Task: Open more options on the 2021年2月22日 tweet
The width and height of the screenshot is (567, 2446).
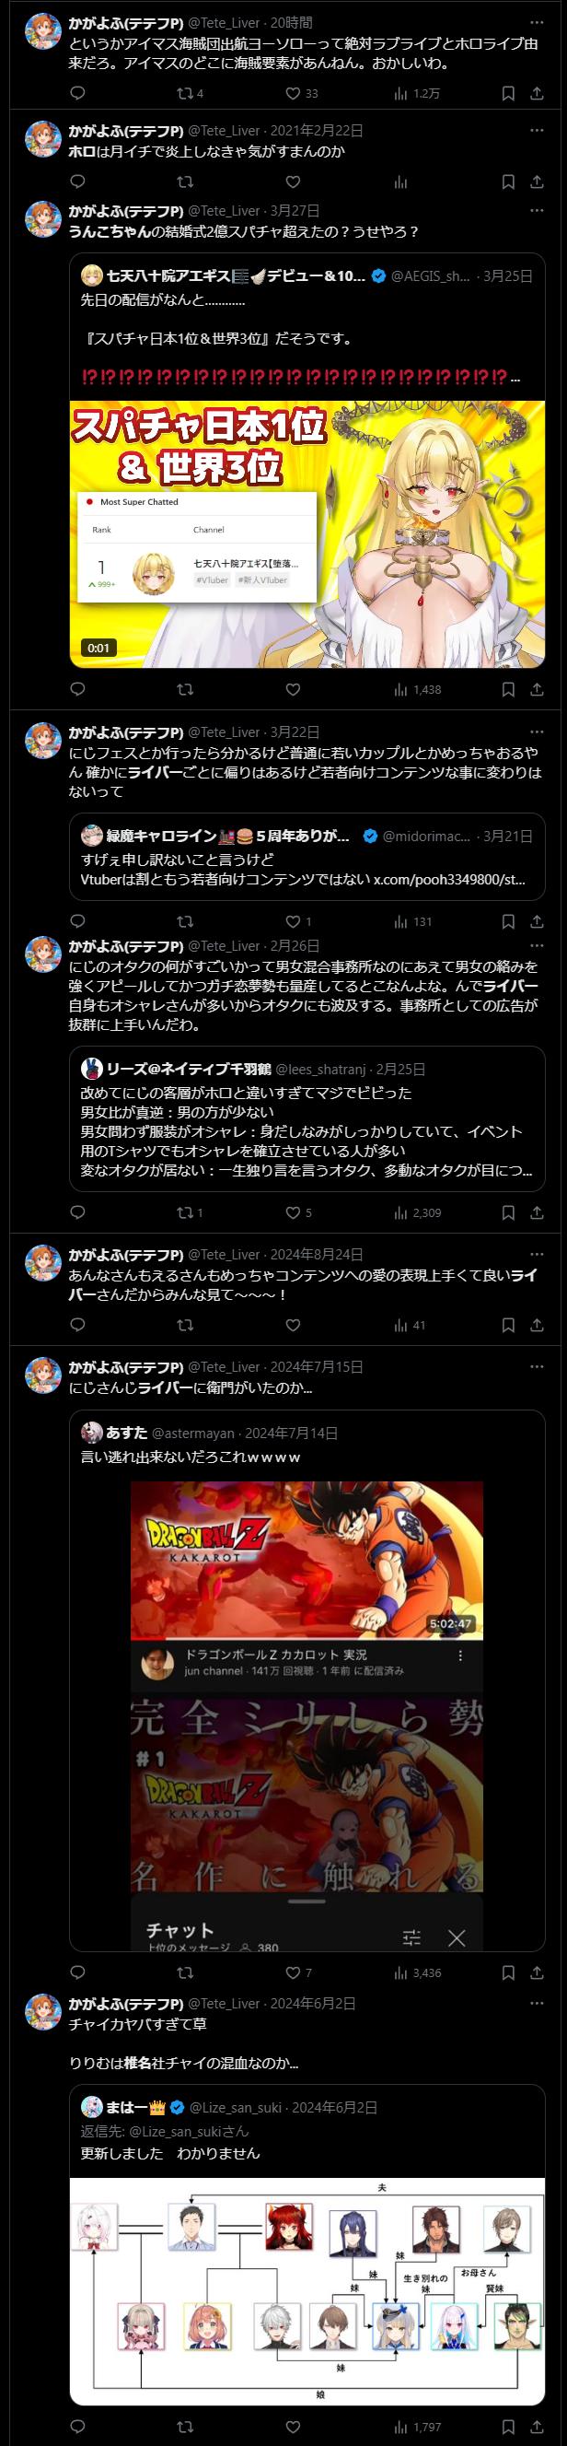Action: click(x=537, y=131)
